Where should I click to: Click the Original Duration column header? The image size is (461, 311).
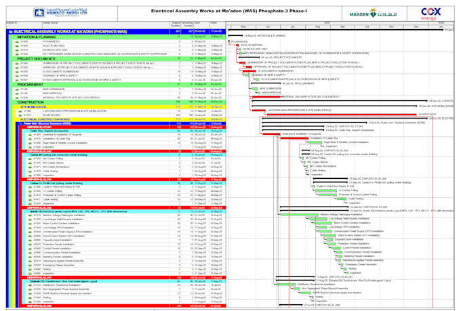tap(176, 24)
